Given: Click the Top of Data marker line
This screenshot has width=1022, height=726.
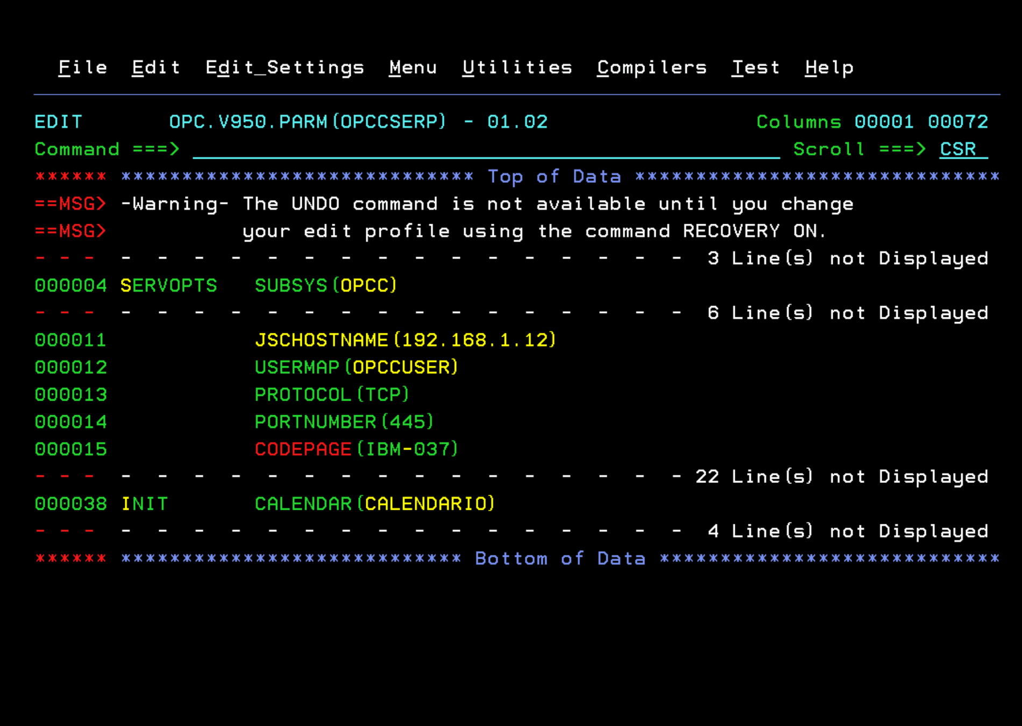Looking at the screenshot, I should [x=517, y=176].
